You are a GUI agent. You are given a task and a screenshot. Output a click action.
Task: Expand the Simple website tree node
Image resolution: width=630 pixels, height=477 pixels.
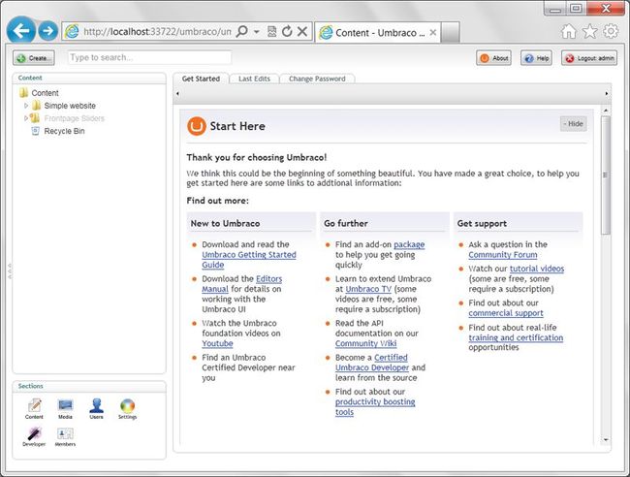point(26,106)
